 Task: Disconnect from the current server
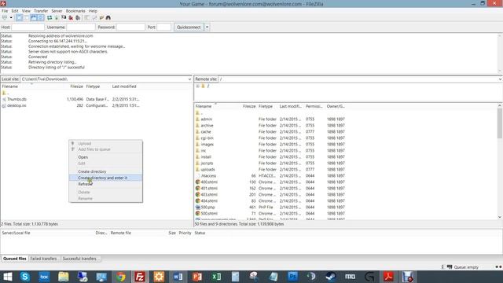[71, 17]
